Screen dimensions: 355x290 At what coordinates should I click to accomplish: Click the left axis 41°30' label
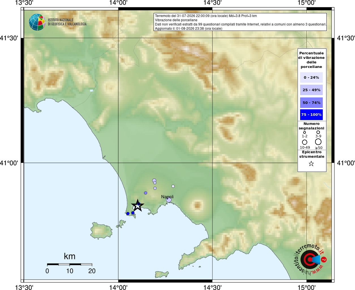9,38
